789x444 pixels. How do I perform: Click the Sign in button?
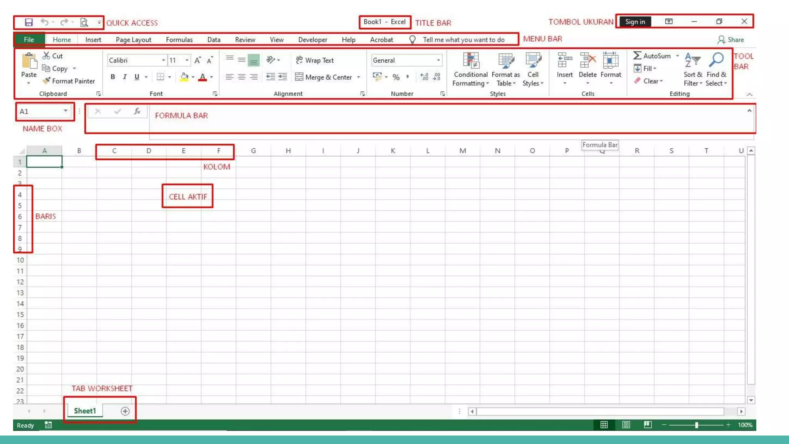(635, 22)
